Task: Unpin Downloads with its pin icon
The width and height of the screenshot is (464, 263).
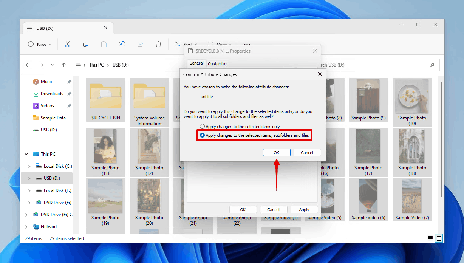Action: 69,94
